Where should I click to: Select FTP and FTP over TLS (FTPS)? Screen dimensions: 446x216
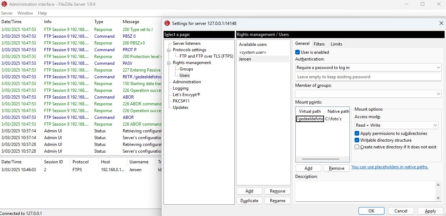pyautogui.click(x=206, y=56)
